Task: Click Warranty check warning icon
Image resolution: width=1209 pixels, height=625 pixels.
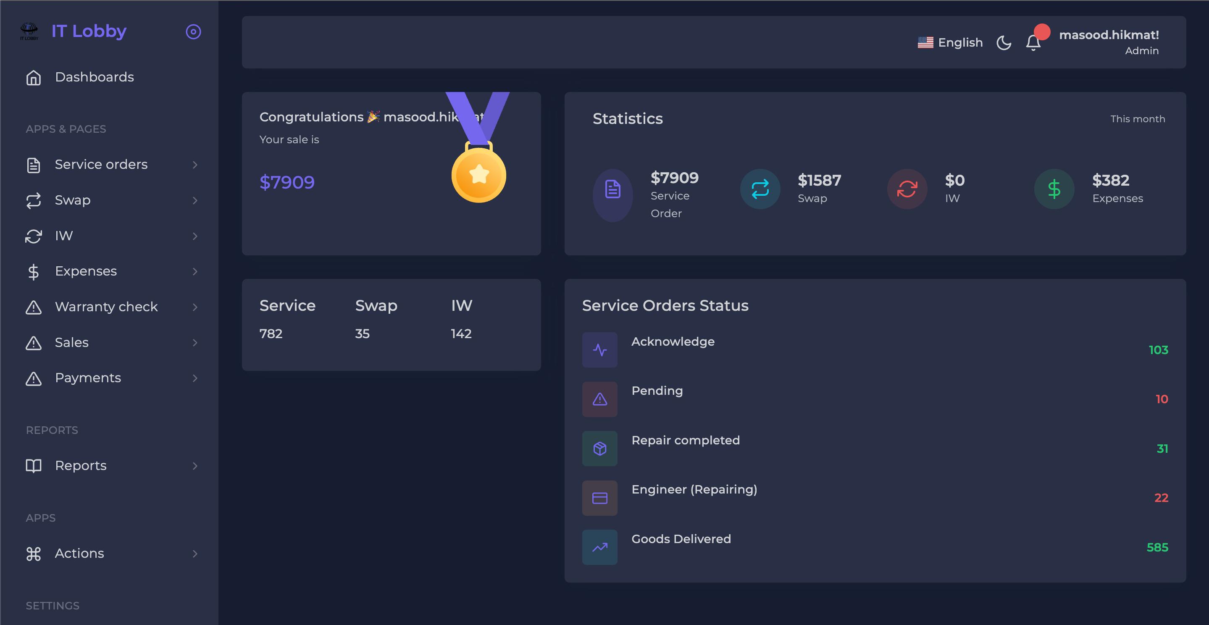Action: (x=33, y=307)
